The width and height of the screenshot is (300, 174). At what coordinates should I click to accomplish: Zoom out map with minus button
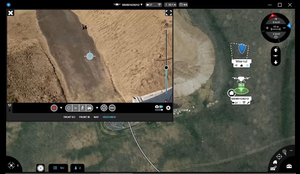pos(284,28)
